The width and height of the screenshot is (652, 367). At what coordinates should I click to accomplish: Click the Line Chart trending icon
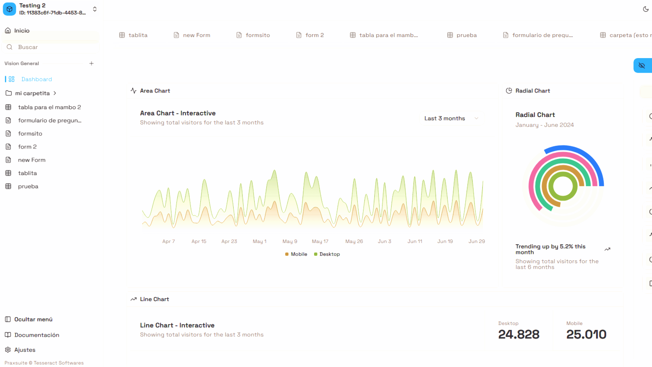[133, 299]
